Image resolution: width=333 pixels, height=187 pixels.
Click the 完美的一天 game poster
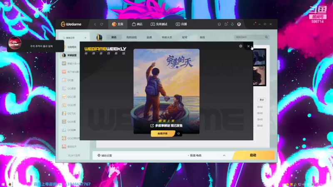(x=166, y=91)
